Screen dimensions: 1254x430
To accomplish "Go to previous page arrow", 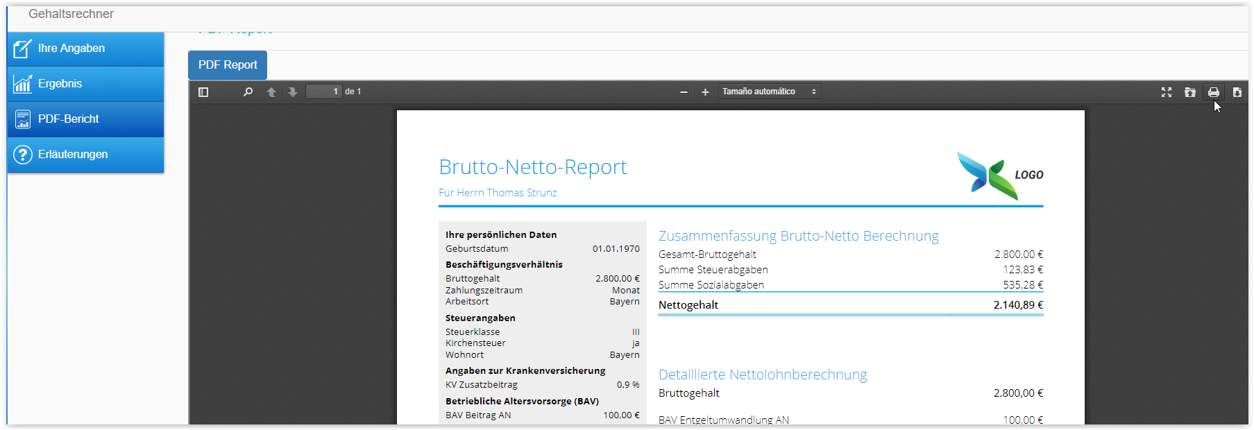I will 271,92.
